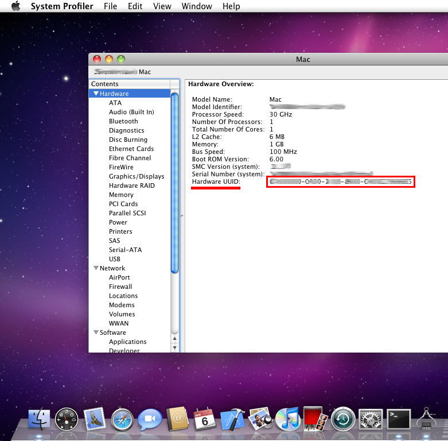Click the Contents column header
Screen dimensions: 448x441
coord(130,84)
